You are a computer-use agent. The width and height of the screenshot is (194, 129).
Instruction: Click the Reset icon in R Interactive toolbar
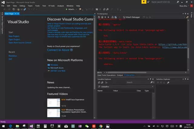(x=99, y=17)
